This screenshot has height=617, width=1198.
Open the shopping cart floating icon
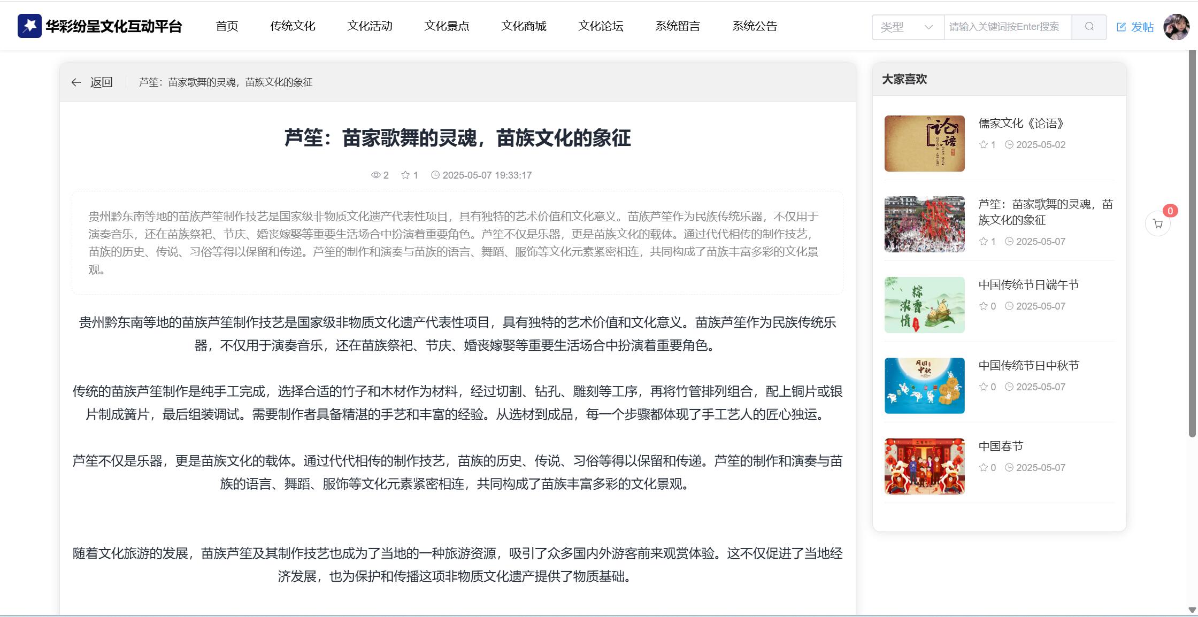tap(1158, 223)
